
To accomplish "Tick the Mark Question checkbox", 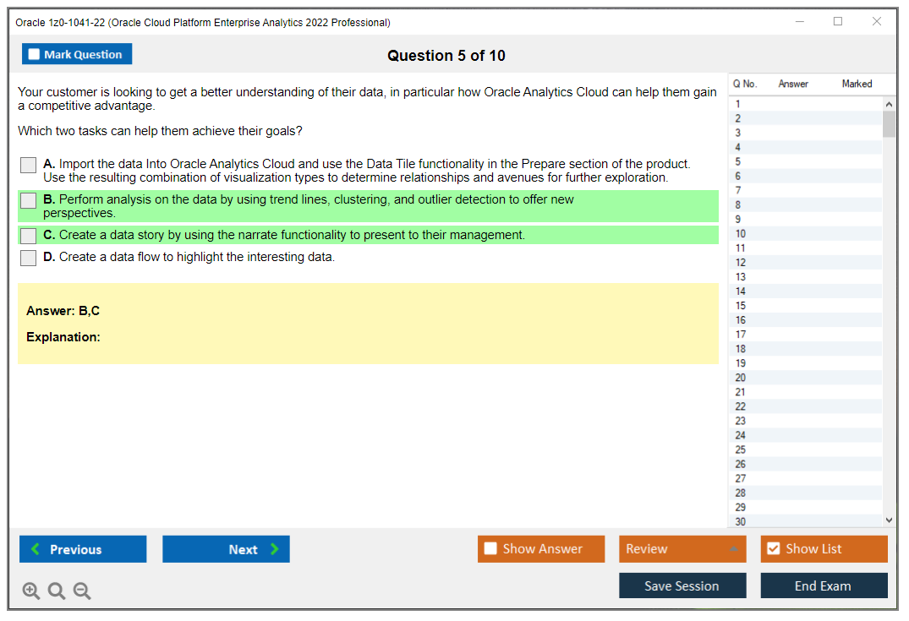I will coord(35,55).
